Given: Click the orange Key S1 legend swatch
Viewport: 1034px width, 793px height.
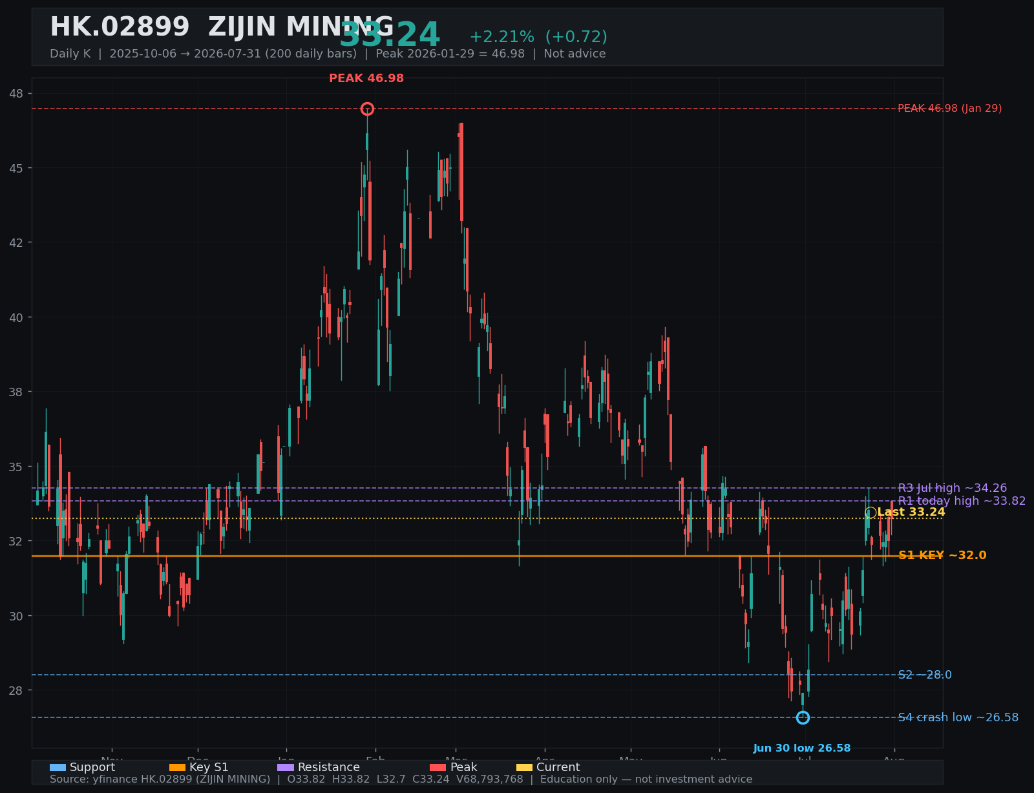Looking at the screenshot, I should (x=177, y=767).
